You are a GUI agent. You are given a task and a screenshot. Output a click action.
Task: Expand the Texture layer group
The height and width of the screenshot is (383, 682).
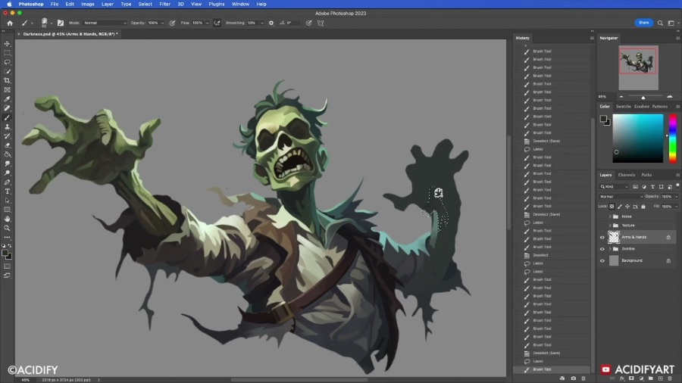click(610, 226)
